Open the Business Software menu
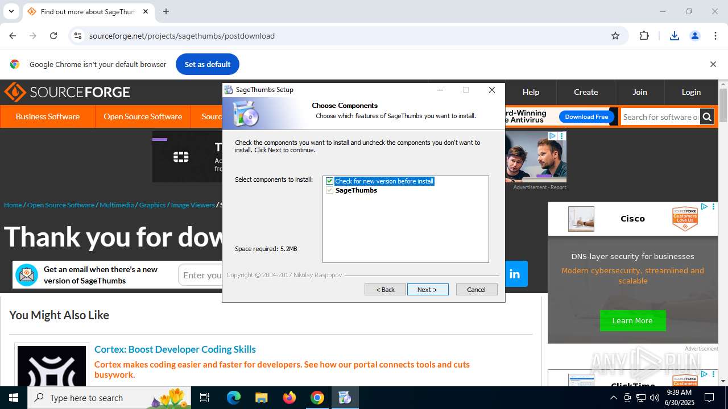 coord(48,116)
